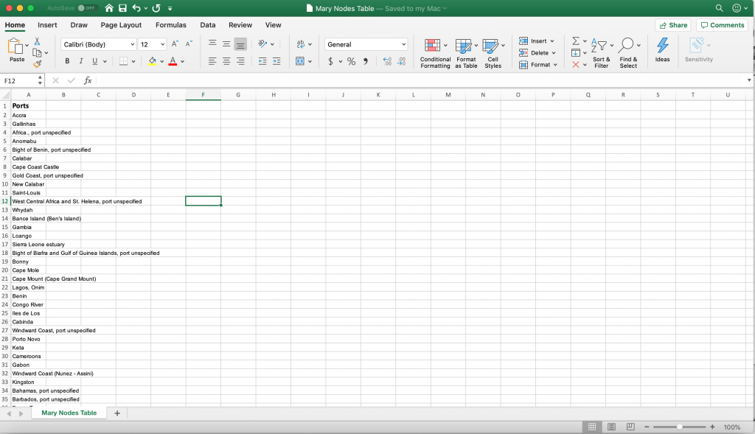Open the Comments pane button
Viewport: 755px width, 434px height.
722,25
